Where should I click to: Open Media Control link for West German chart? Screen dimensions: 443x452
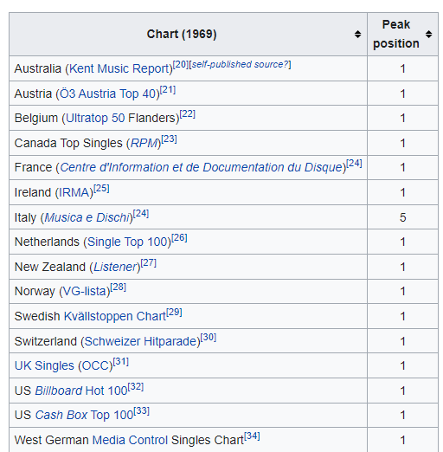pyautogui.click(x=130, y=440)
